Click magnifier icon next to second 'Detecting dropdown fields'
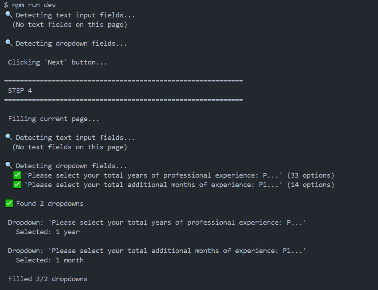 (9, 166)
